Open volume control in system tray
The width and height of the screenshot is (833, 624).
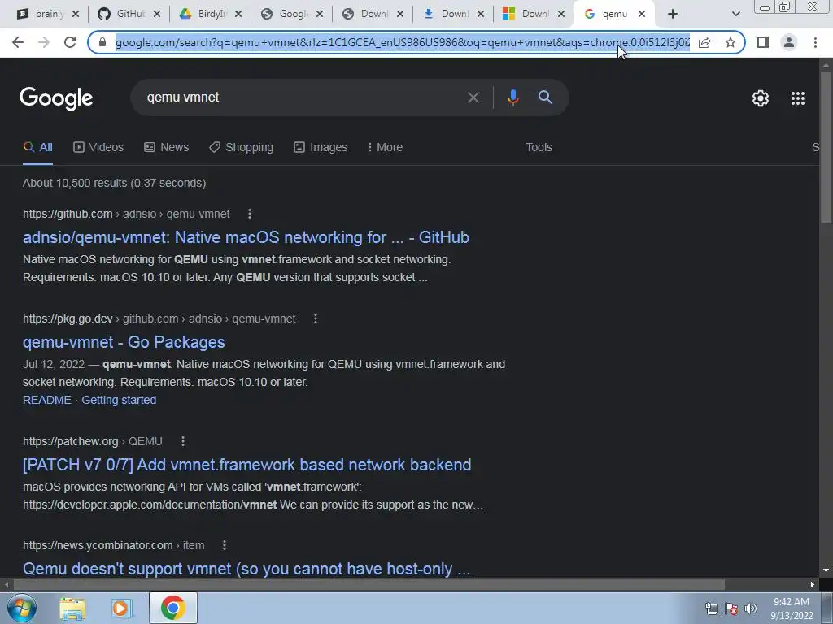click(x=751, y=609)
